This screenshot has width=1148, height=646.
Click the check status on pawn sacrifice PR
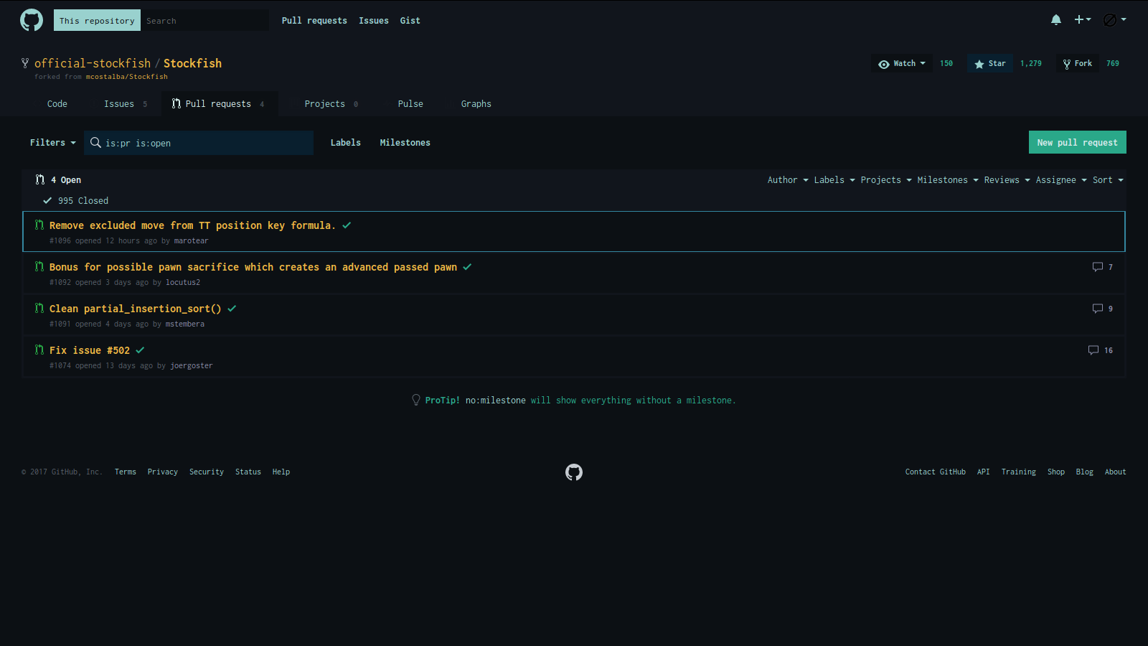coord(467,267)
